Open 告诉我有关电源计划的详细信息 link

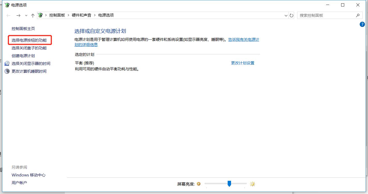tap(244, 40)
